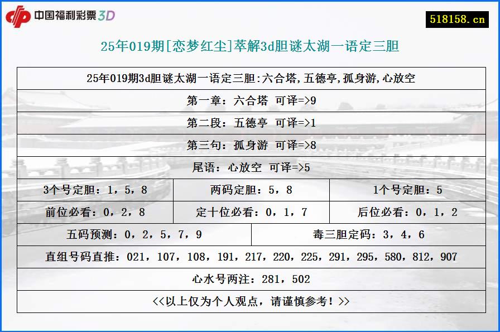Image resolution: width=500 pixels, height=332 pixels.
Task: Click the 前位必看：0，2，8 cell
Action: [95, 211]
